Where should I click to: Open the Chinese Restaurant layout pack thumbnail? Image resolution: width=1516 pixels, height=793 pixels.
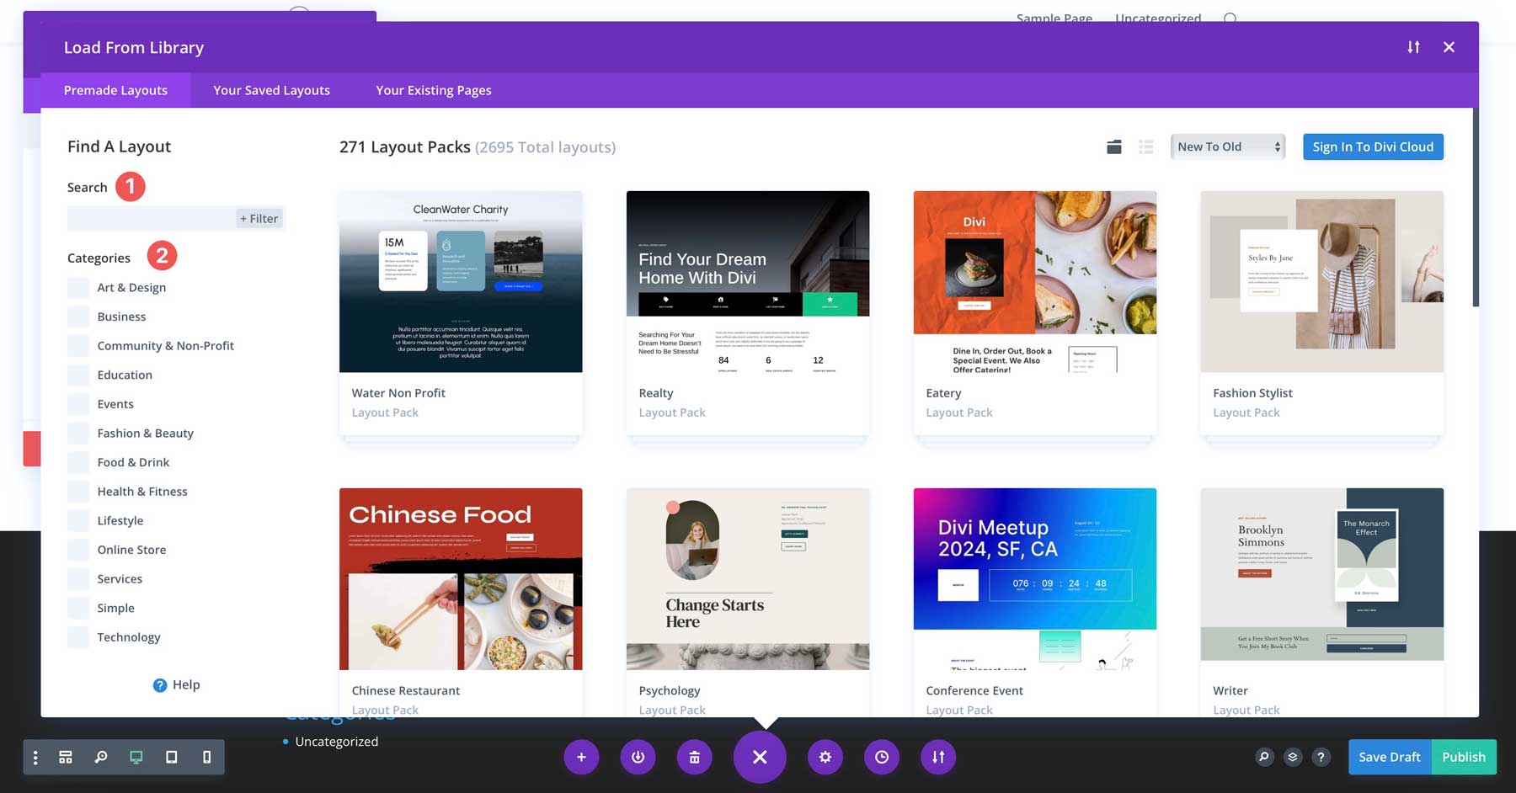pyautogui.click(x=461, y=579)
